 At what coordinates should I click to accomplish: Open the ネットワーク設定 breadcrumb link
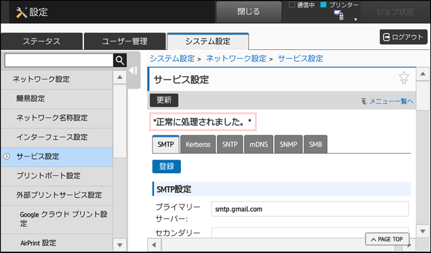[236, 58]
